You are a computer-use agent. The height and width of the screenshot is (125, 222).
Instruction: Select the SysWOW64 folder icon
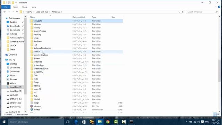pyautogui.click(x=32, y=72)
